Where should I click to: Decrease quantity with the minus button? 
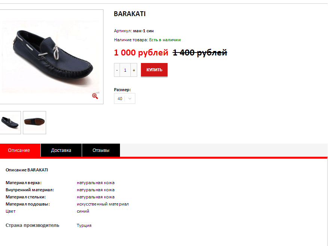tap(117, 70)
